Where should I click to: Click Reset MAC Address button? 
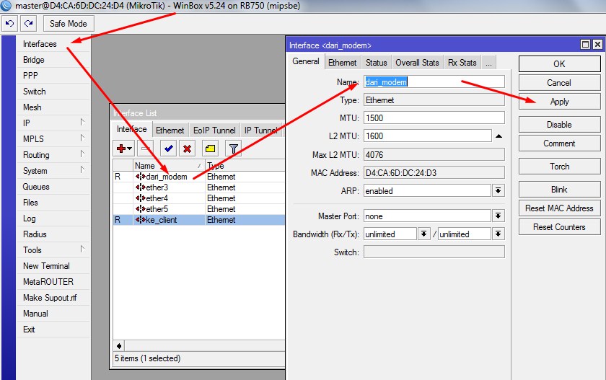559,208
